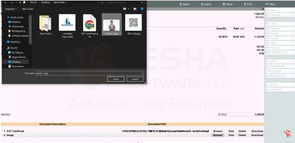
Task: Click O: Related Reports button
Action: point(280,76)
